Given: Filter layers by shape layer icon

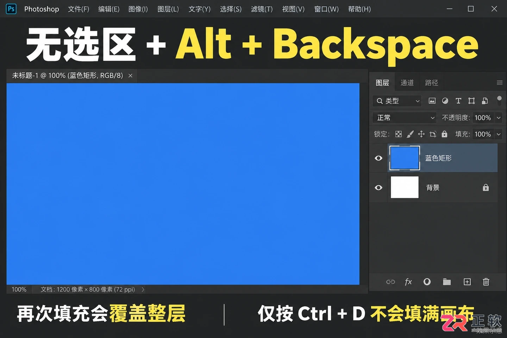Looking at the screenshot, I should (471, 101).
